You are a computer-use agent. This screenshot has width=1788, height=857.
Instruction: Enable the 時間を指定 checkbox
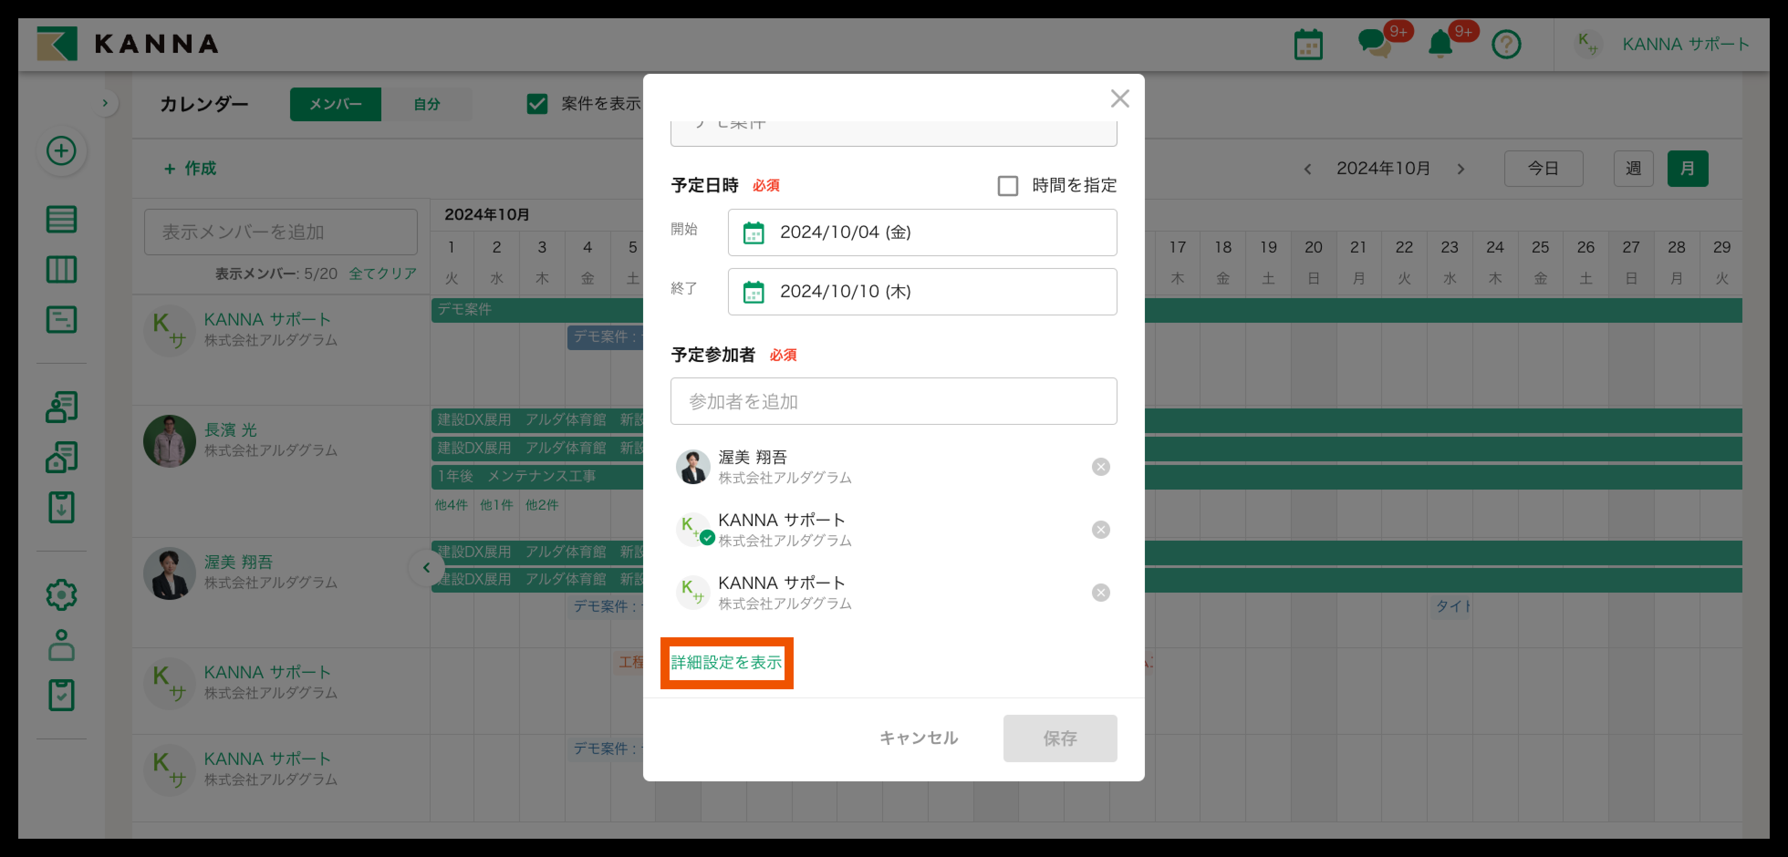[x=1007, y=186]
